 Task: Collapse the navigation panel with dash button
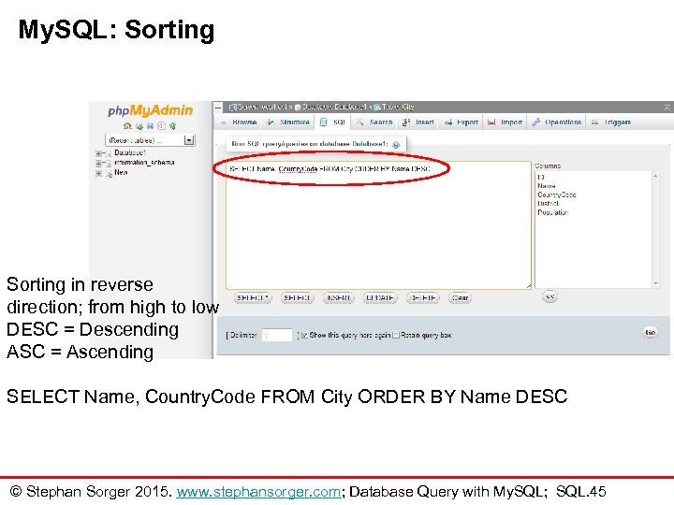pos(218,107)
